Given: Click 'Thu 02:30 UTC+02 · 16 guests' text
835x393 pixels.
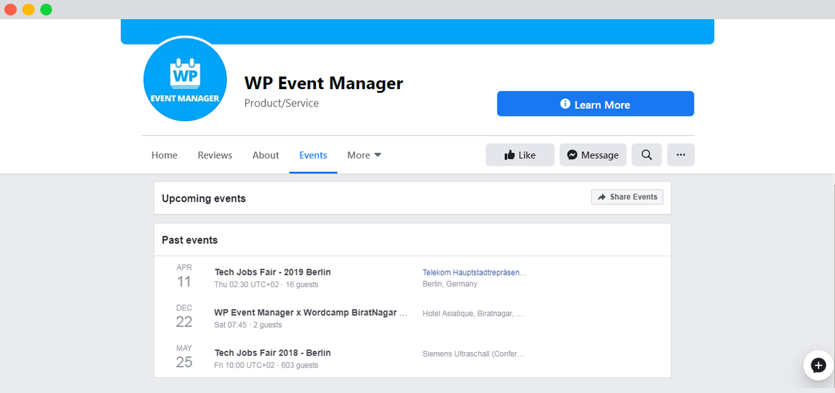Looking at the screenshot, I should click(266, 285).
